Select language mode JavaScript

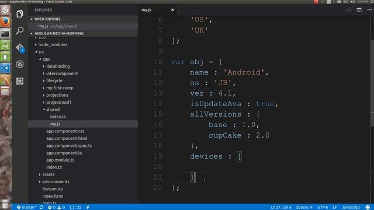coord(351,207)
